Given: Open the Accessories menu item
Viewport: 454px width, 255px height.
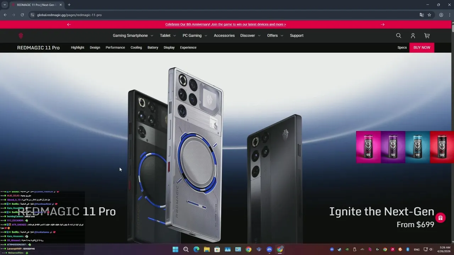Looking at the screenshot, I should [x=224, y=35].
